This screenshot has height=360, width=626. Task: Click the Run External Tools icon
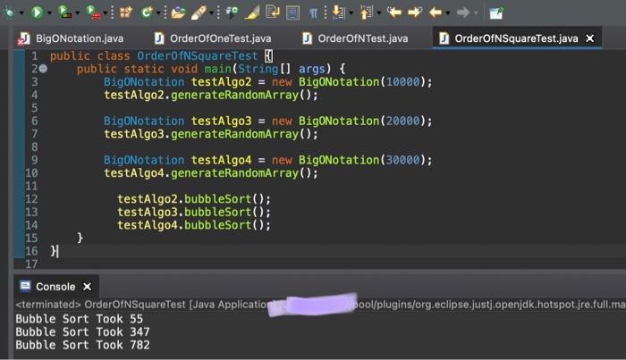tap(93, 12)
